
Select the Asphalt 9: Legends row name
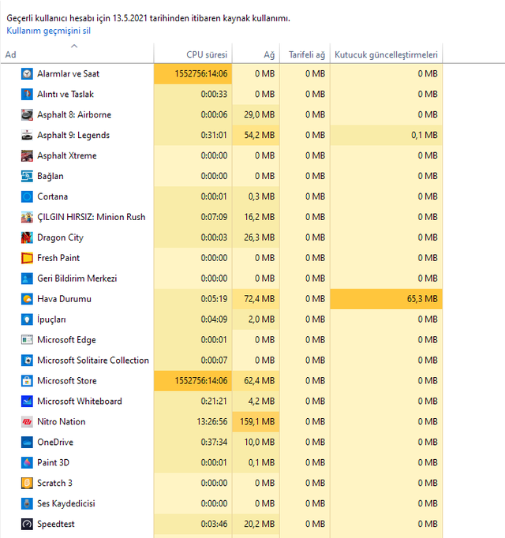pos(73,135)
